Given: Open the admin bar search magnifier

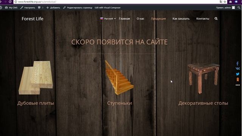Looking at the screenshot, I should [x=239, y=8].
